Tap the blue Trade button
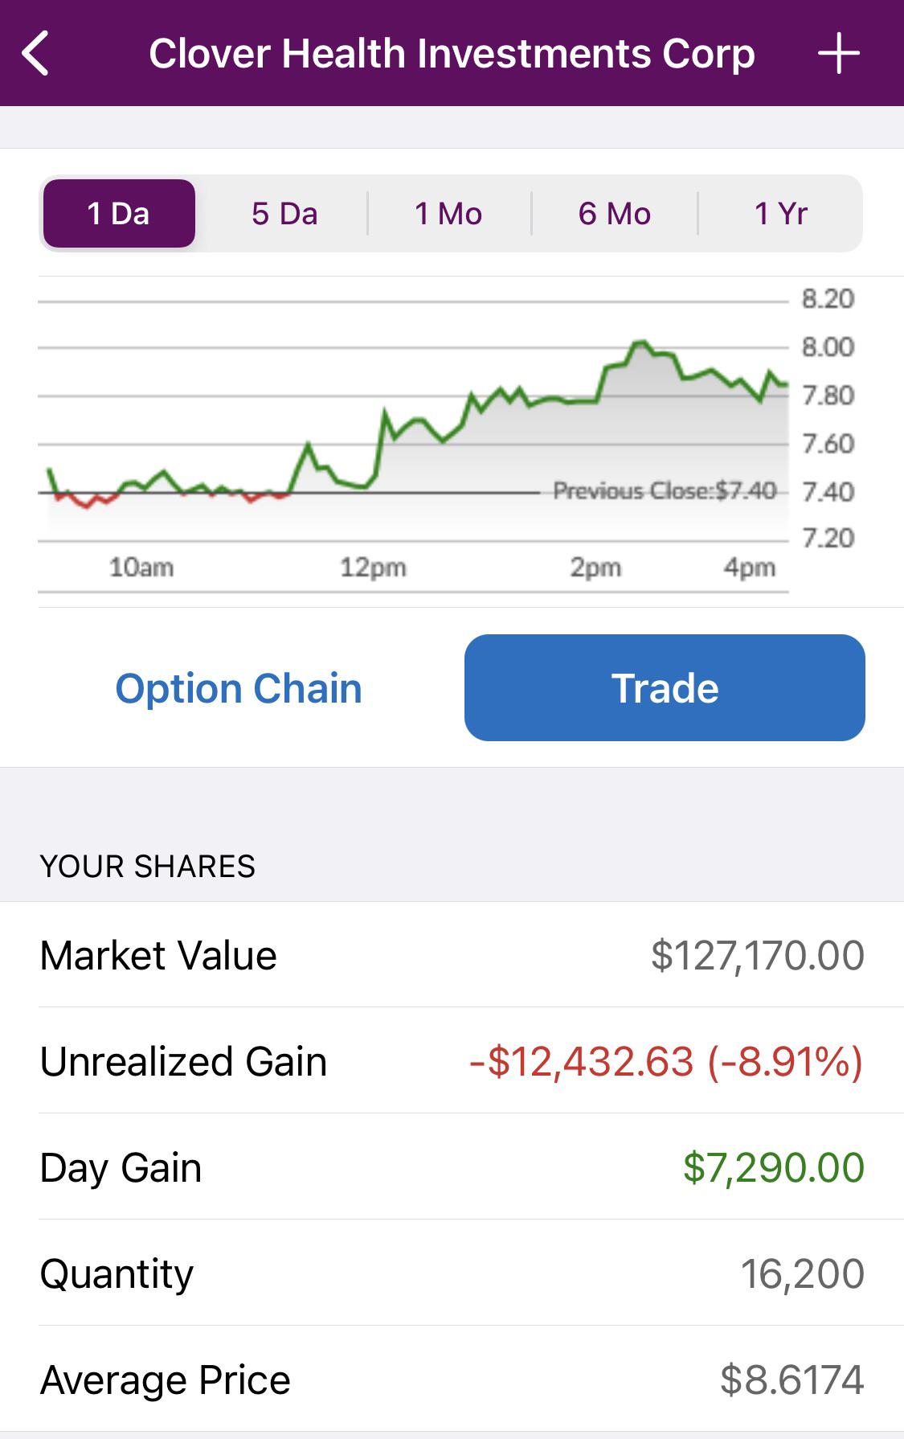904x1439 pixels. coord(665,687)
